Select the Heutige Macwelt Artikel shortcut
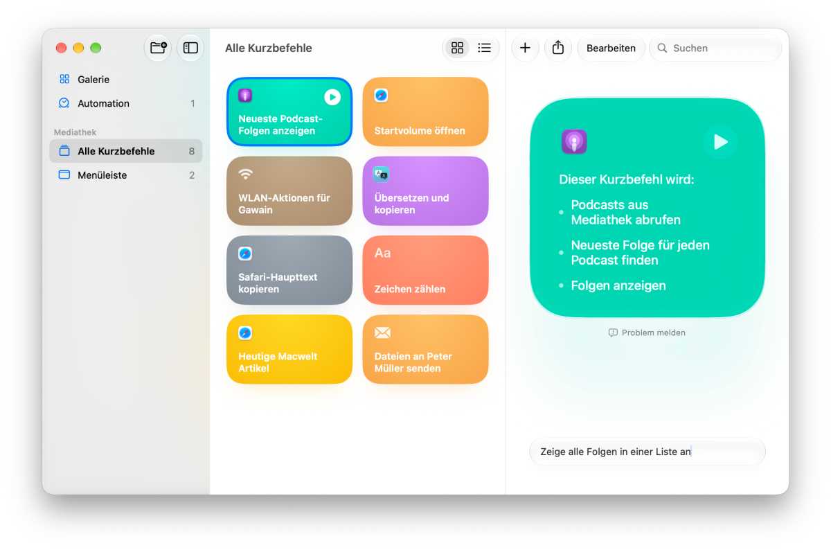This screenshot has width=831, height=550. pos(289,349)
